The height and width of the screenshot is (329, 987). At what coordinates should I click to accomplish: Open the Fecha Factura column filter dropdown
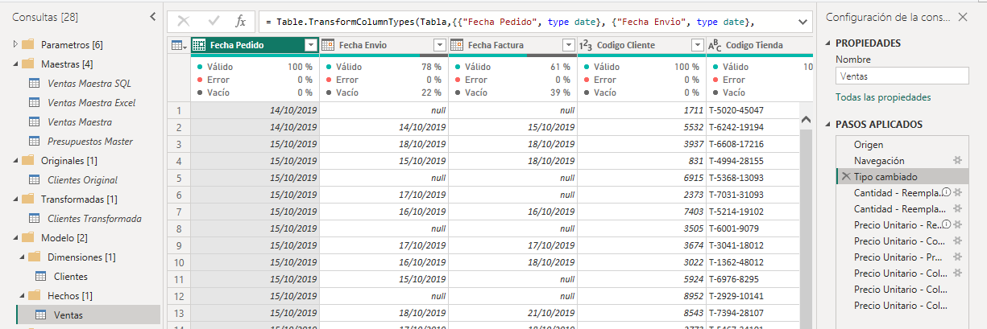coord(568,45)
